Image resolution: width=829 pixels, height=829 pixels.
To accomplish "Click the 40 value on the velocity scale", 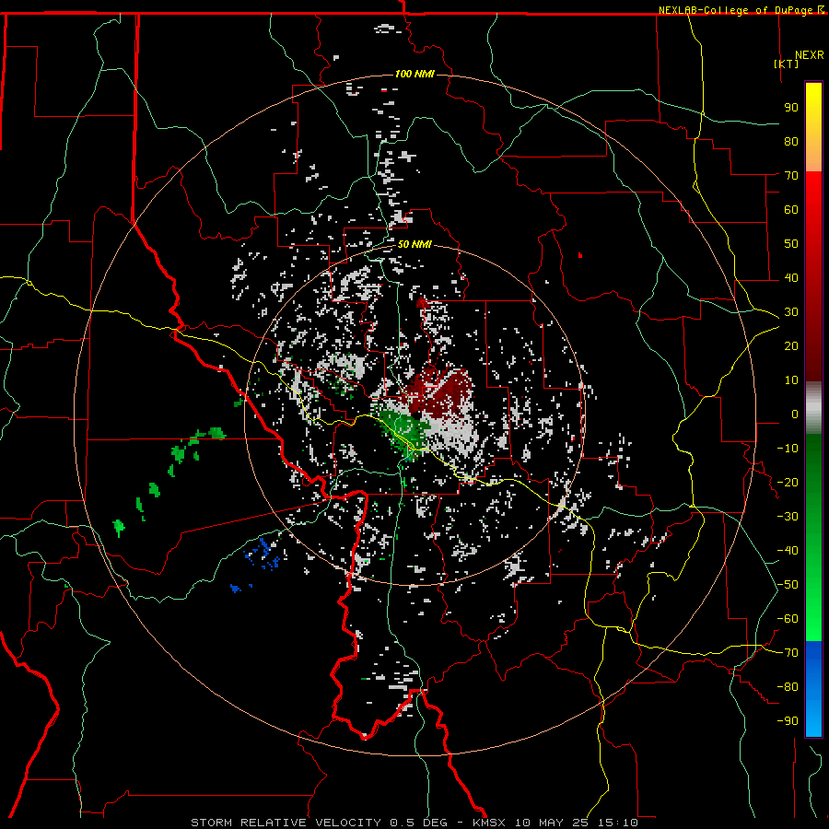I will 791,278.
